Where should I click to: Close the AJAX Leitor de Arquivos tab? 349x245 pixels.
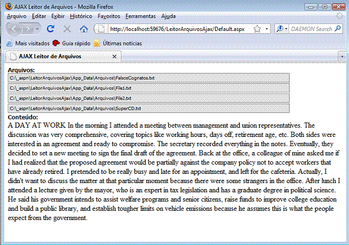tap(114, 56)
